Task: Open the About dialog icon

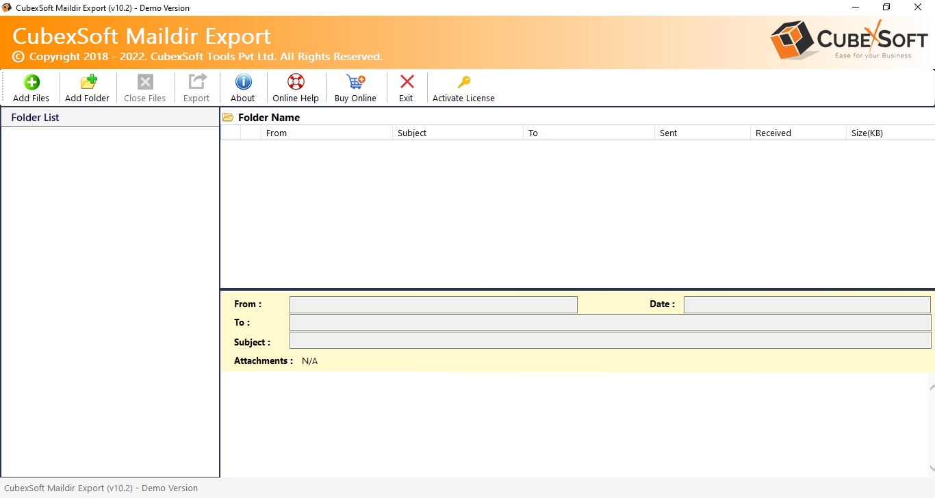Action: click(242, 83)
